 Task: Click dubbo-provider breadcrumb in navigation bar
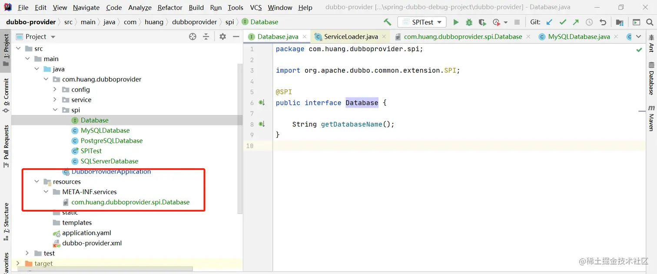pos(31,22)
